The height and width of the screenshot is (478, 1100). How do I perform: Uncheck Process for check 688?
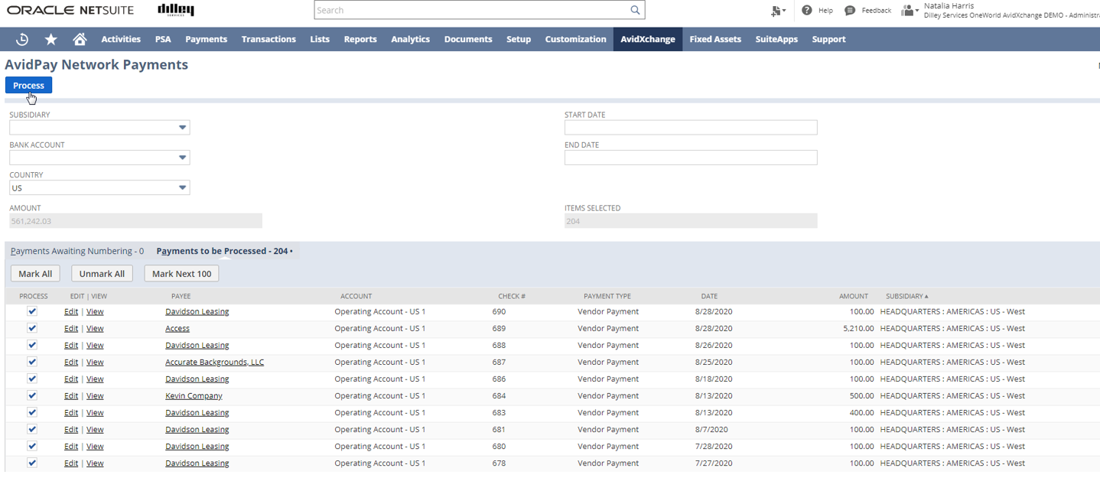click(x=32, y=345)
